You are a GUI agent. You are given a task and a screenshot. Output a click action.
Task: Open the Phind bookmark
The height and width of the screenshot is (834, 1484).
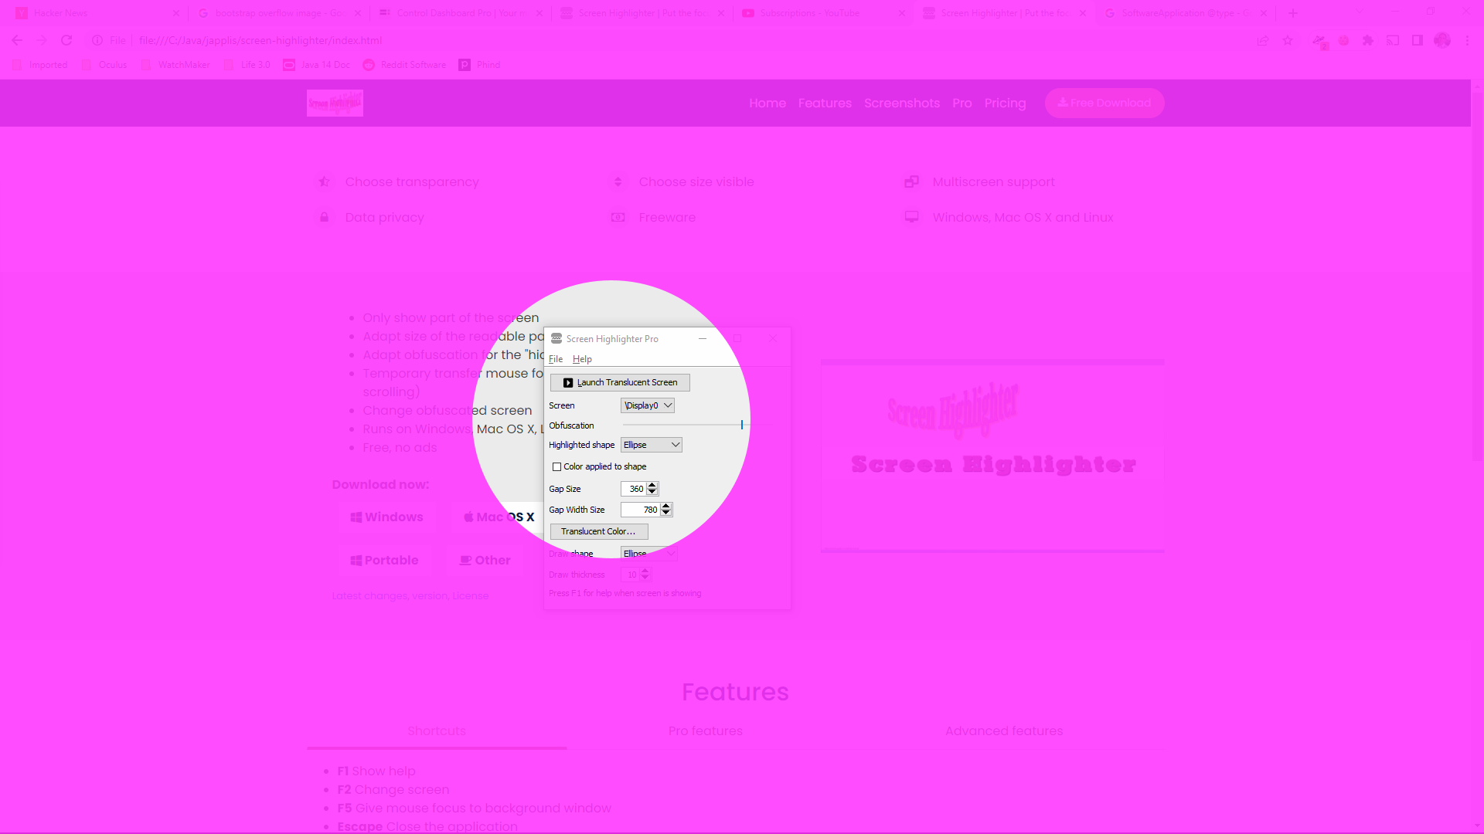click(479, 65)
